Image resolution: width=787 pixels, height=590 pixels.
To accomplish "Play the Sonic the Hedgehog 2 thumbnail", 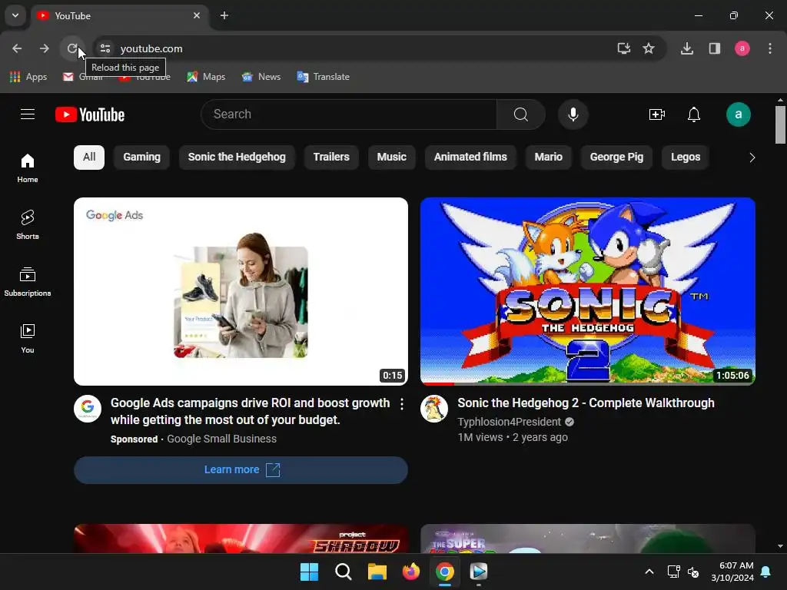I will (x=588, y=291).
